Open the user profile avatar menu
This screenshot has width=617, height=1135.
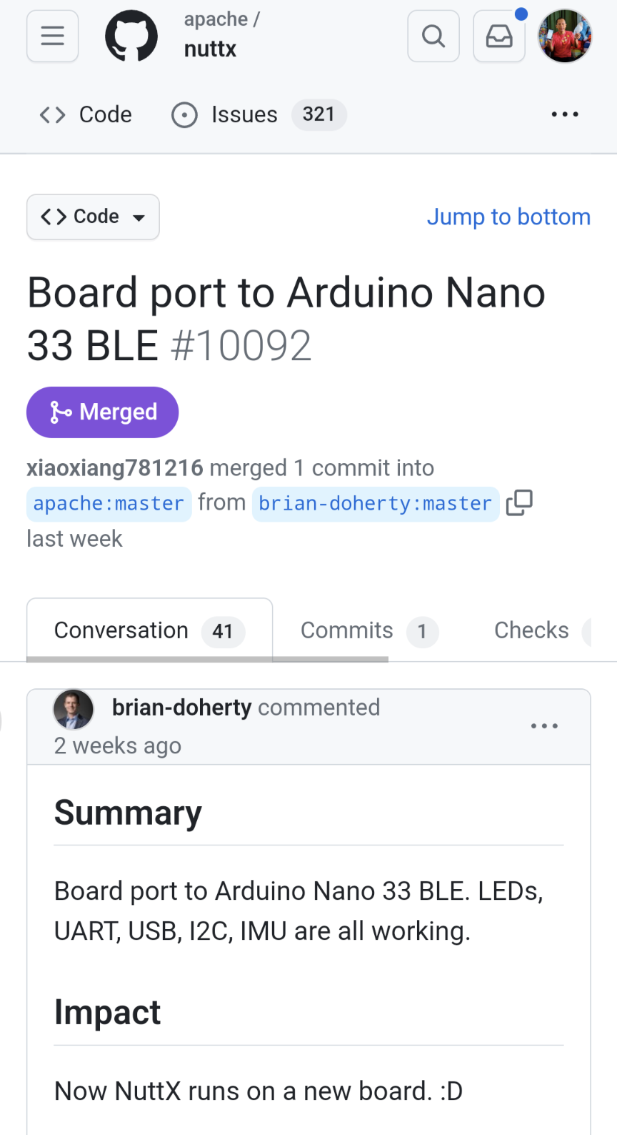(x=565, y=36)
